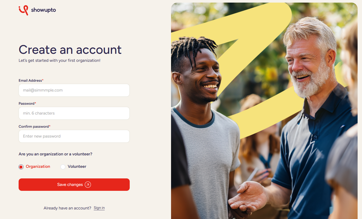Click the Create an account heading
Screen dimensions: 362x219
(x=70, y=50)
